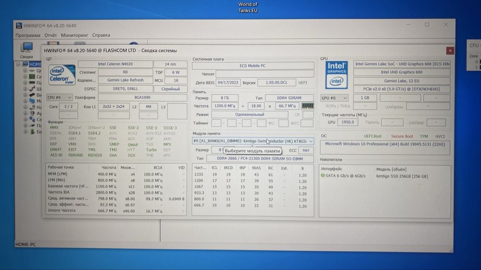Select the 666.7 row in the timings table
This screenshot has width=481, height=270.
(x=253, y=205)
